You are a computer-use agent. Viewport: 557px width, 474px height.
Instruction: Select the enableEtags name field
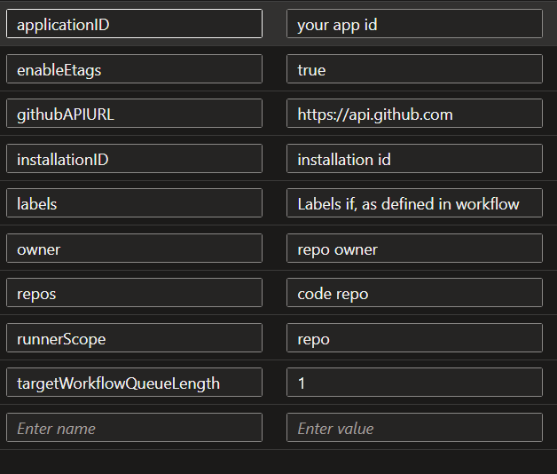pyautogui.click(x=134, y=69)
